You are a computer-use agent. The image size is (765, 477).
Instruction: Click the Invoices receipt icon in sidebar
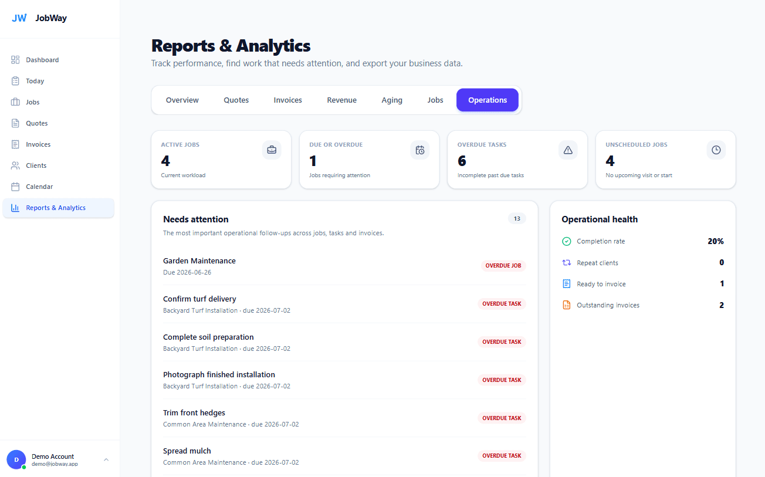[15, 144]
